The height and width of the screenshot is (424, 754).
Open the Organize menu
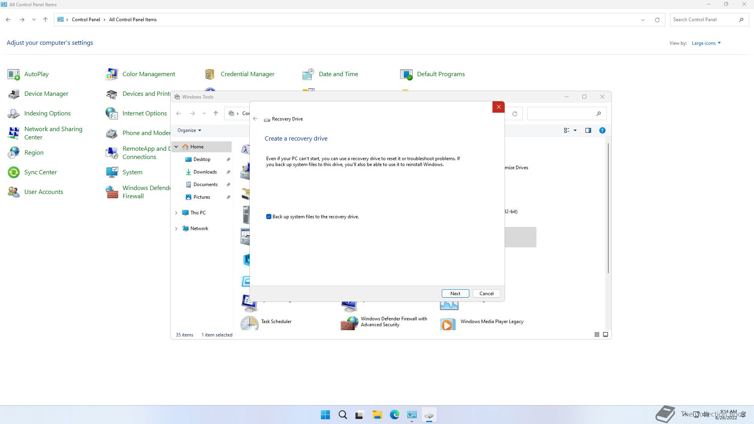pyautogui.click(x=189, y=130)
